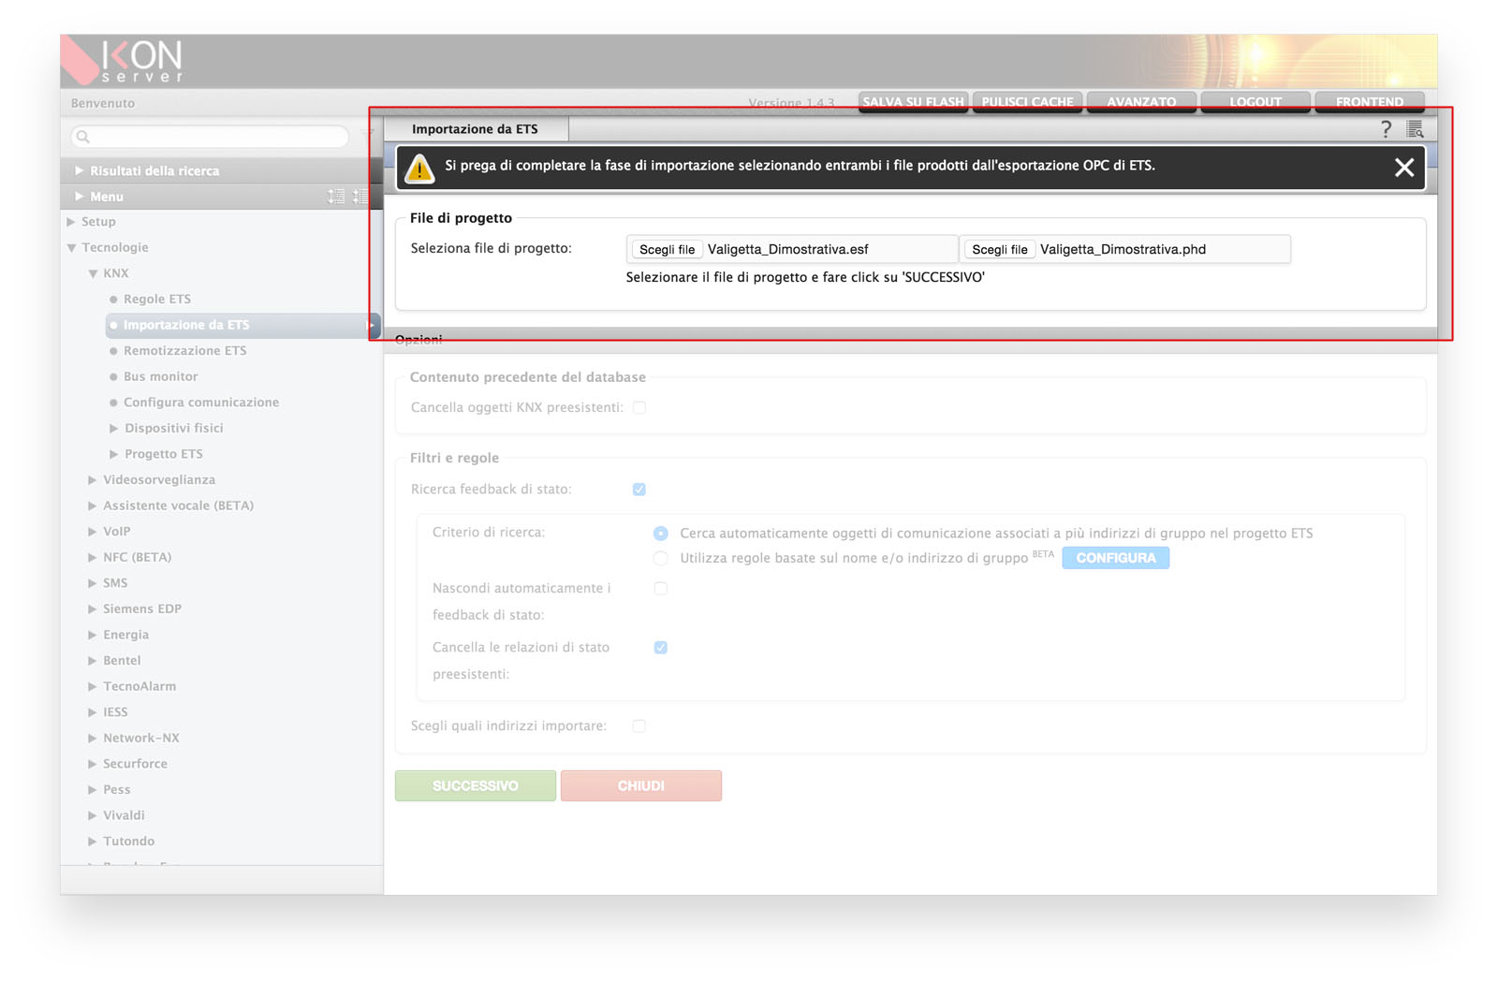Collapse the Tecnologie tree node
The image size is (1498, 981).
click(x=71, y=248)
